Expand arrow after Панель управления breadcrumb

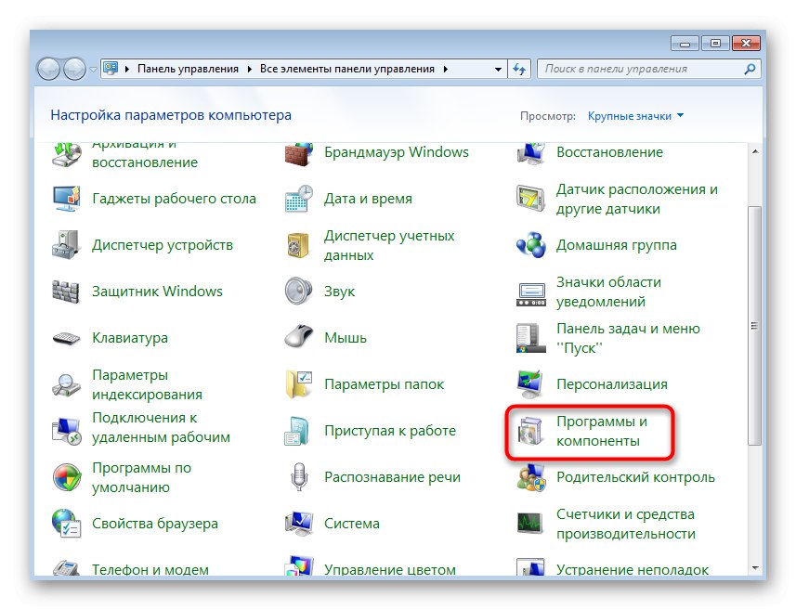pos(249,69)
